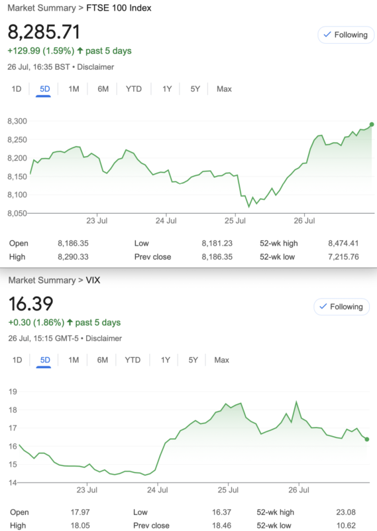
Task: Show FTSE 100 Max range
Action: (224, 89)
